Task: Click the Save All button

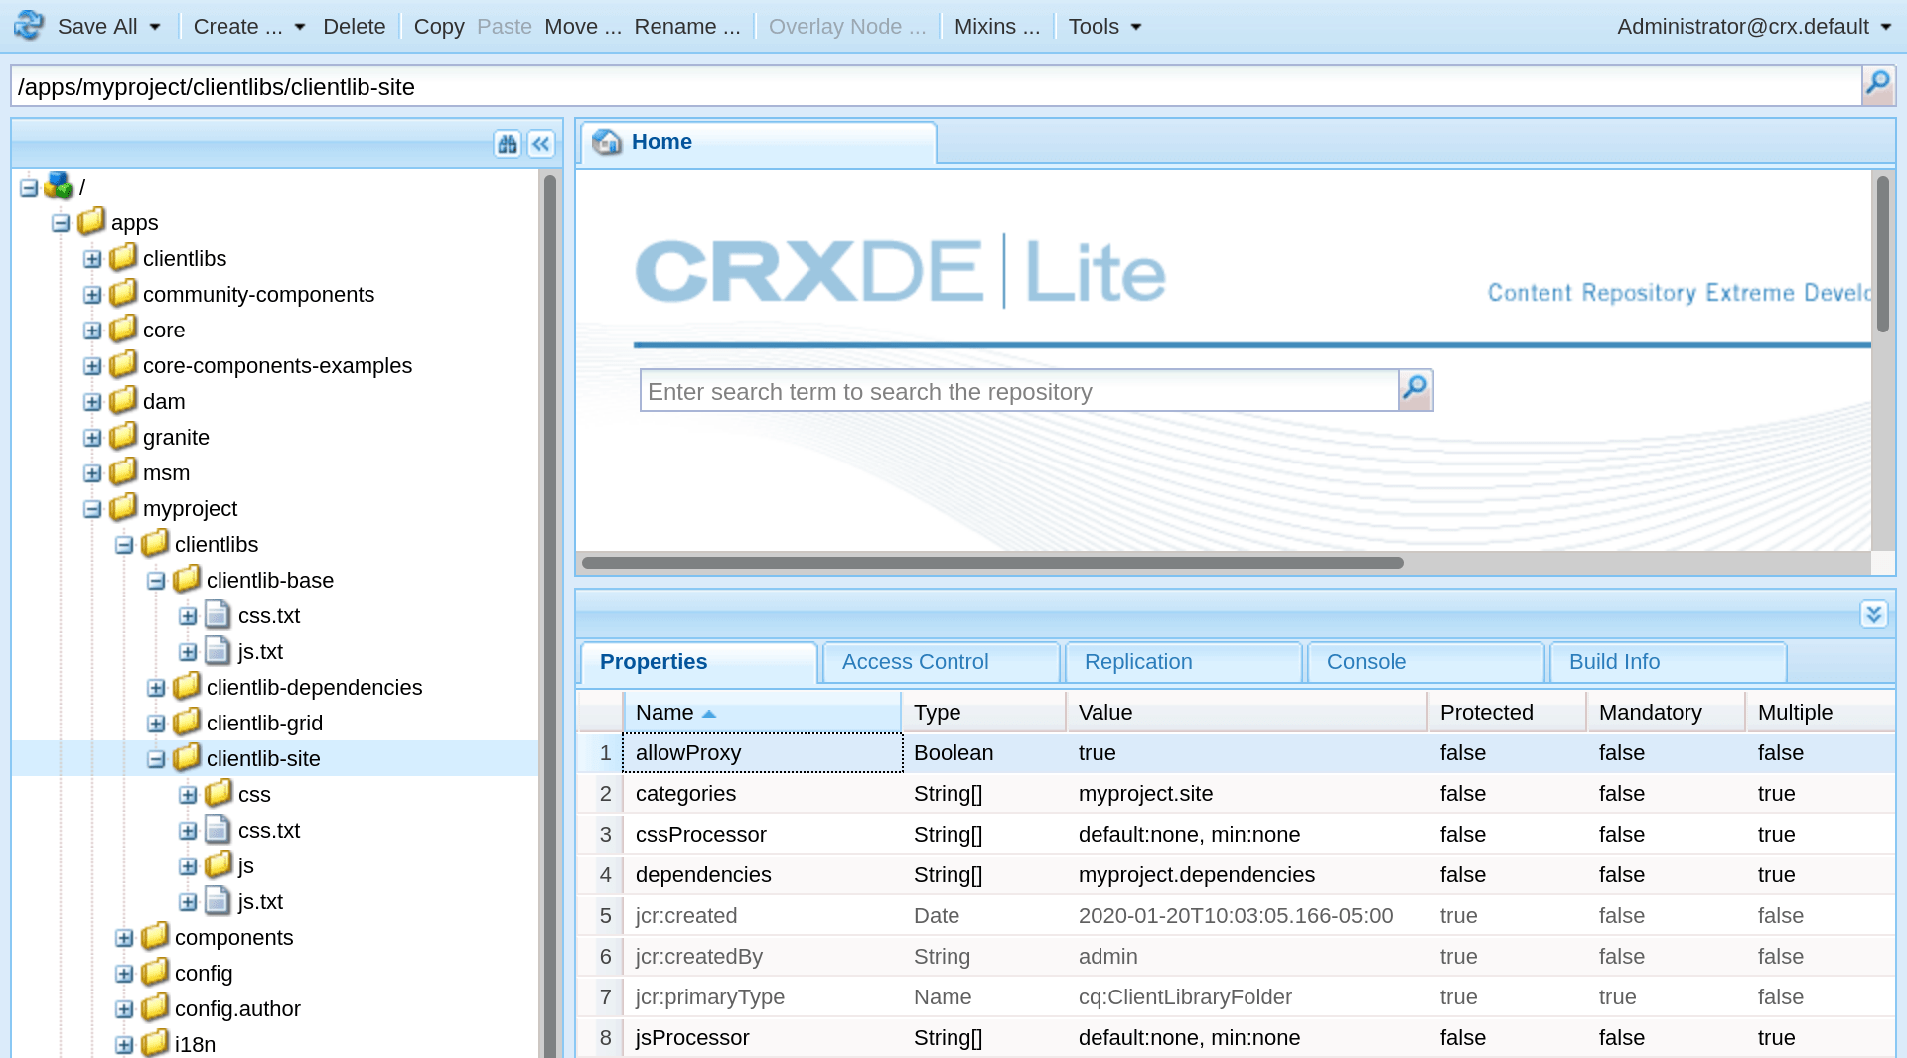Action: [x=97, y=27]
